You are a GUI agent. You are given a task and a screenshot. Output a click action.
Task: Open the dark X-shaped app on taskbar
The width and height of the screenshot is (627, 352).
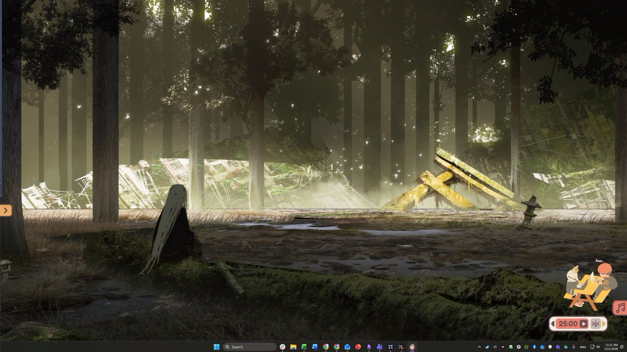tap(390, 347)
